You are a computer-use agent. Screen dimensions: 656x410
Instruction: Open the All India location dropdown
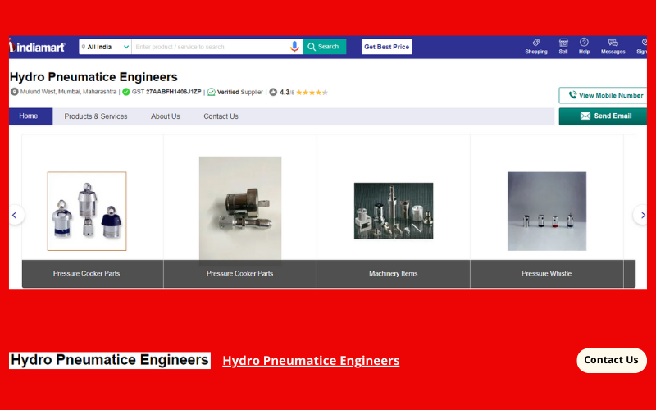pyautogui.click(x=105, y=47)
